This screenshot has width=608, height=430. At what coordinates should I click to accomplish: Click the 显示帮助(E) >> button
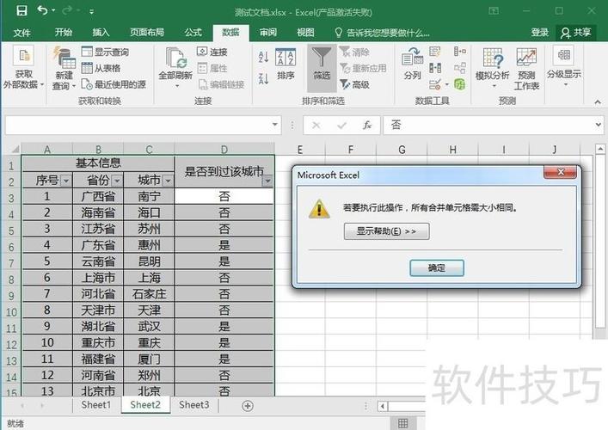(x=387, y=231)
